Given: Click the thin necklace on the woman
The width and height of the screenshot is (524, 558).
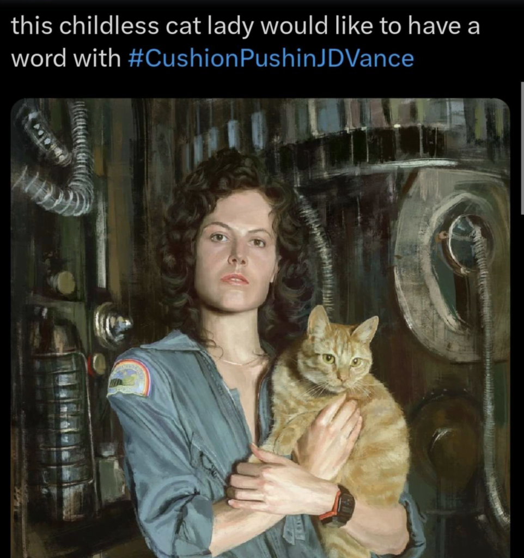Looking at the screenshot, I should point(239,362).
